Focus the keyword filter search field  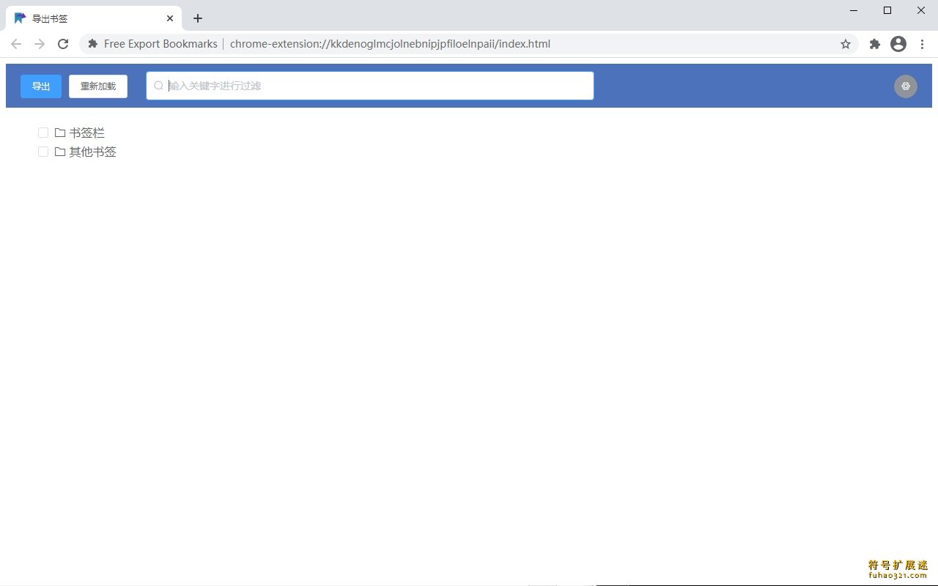(370, 86)
